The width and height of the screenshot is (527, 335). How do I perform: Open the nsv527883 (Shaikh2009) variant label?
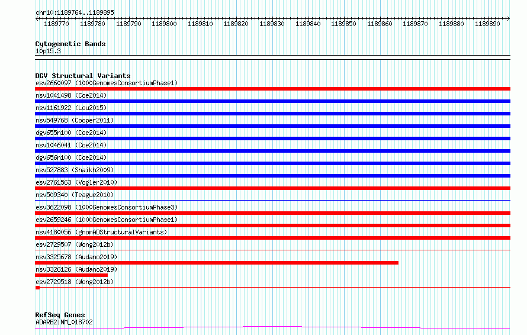(x=75, y=170)
